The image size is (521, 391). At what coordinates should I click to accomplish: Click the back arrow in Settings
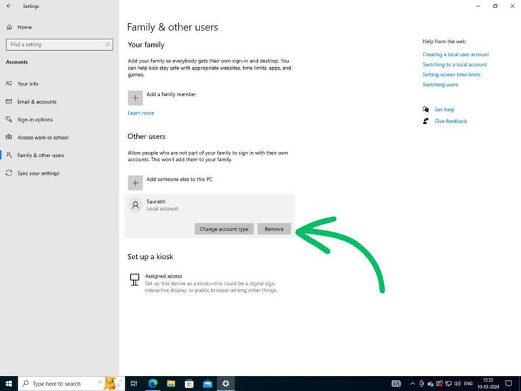(x=9, y=6)
